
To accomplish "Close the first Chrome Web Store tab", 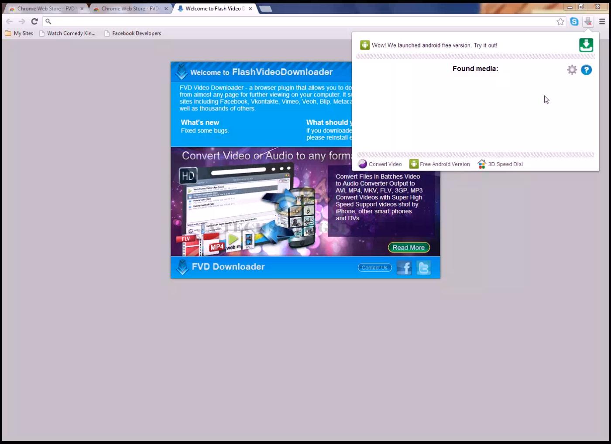I will point(82,9).
